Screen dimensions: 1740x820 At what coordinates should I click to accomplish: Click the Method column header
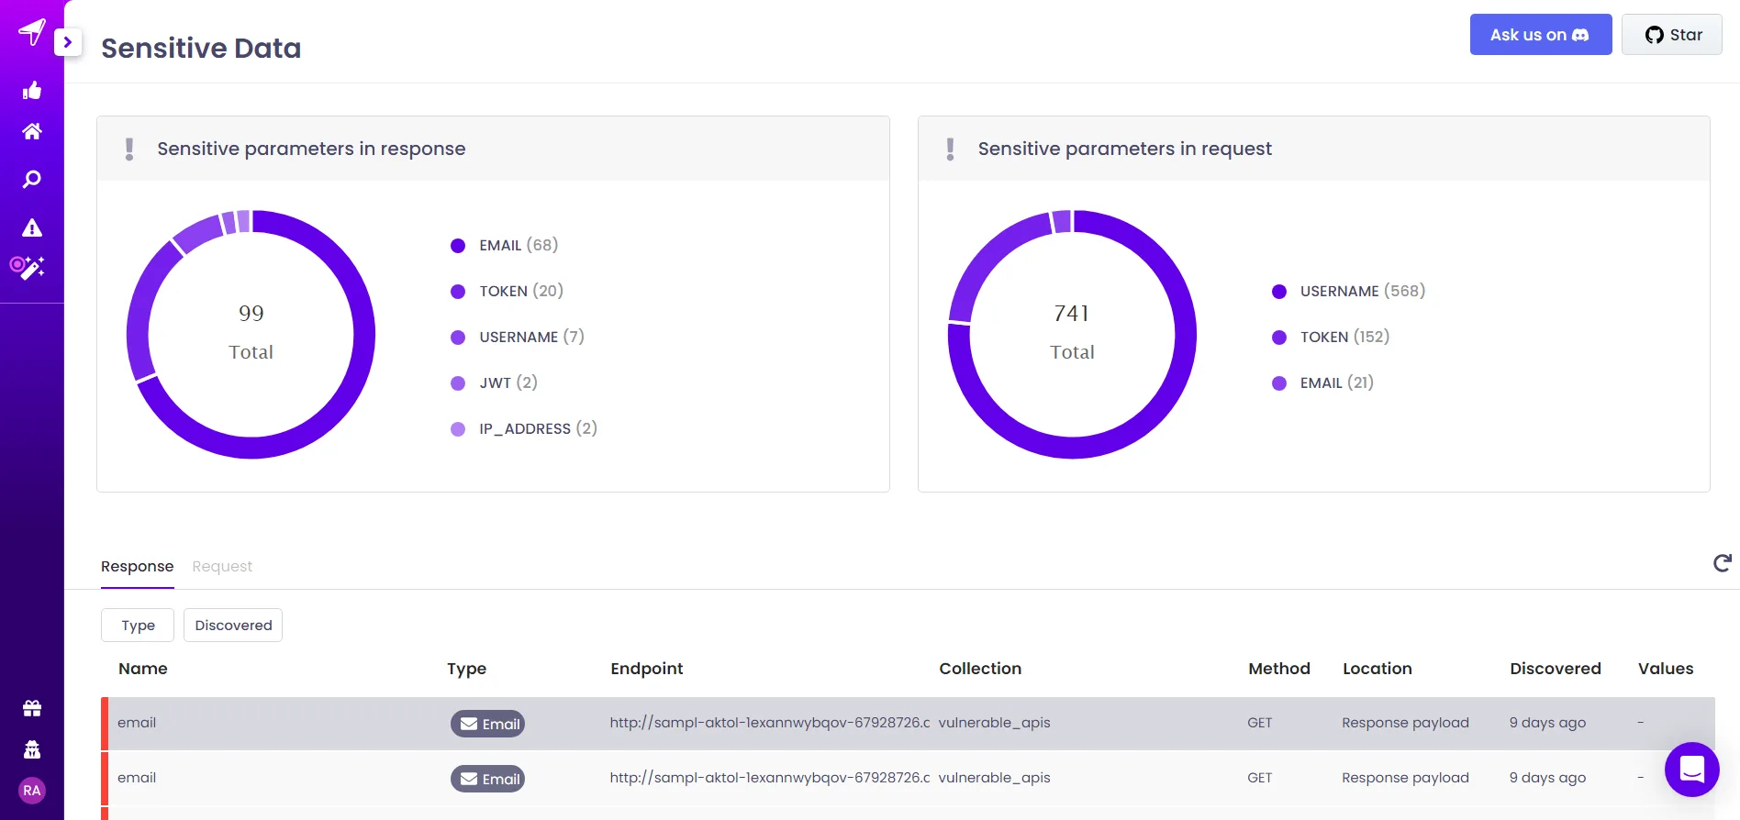1279,669
